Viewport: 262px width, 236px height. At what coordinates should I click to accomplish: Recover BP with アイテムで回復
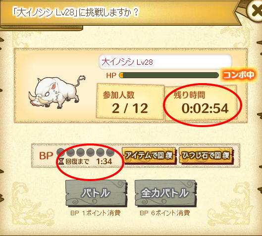pyautogui.click(x=149, y=155)
